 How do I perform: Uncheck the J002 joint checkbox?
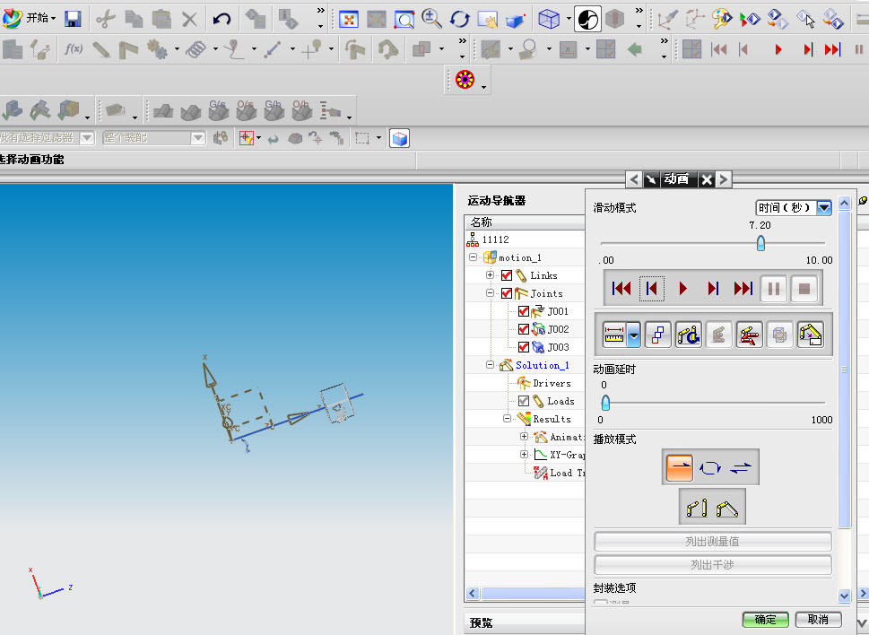coord(523,329)
